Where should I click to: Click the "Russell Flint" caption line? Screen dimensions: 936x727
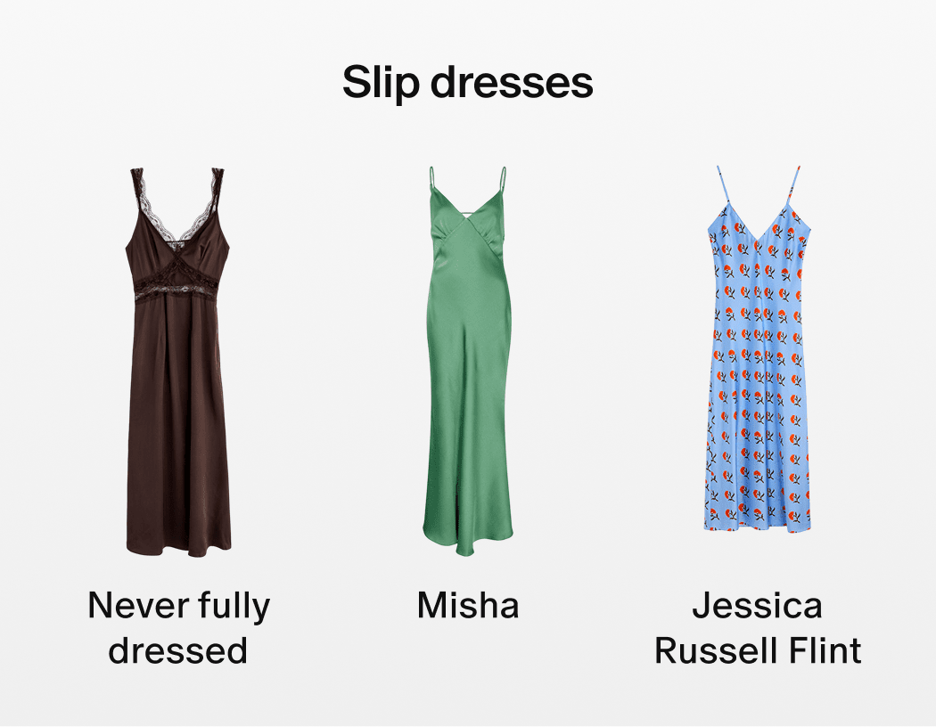pos(758,650)
